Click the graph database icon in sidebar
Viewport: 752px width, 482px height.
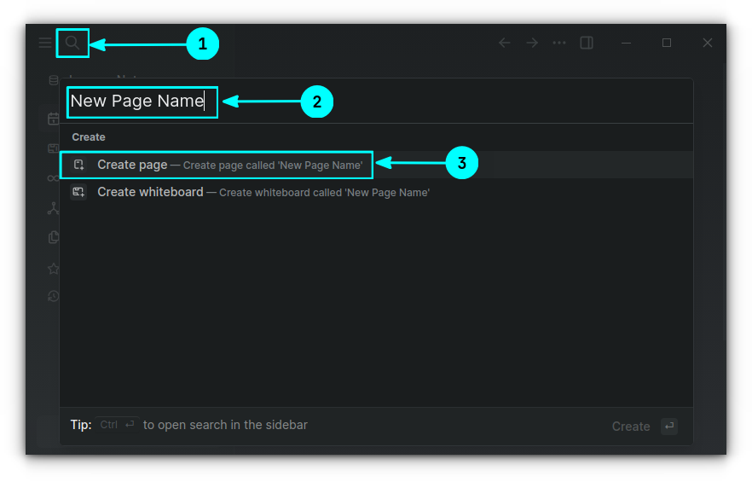54,81
